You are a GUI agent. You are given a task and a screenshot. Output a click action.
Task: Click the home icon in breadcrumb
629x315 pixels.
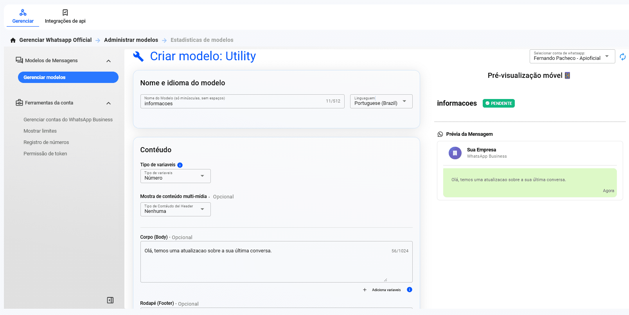click(13, 40)
